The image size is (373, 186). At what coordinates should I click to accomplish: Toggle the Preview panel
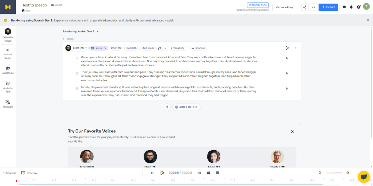[x=29, y=173]
